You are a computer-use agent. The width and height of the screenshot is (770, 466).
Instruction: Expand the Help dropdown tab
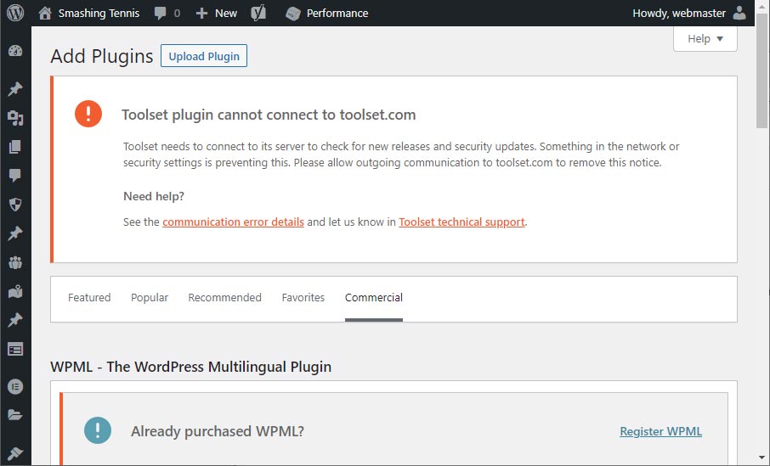coord(705,39)
